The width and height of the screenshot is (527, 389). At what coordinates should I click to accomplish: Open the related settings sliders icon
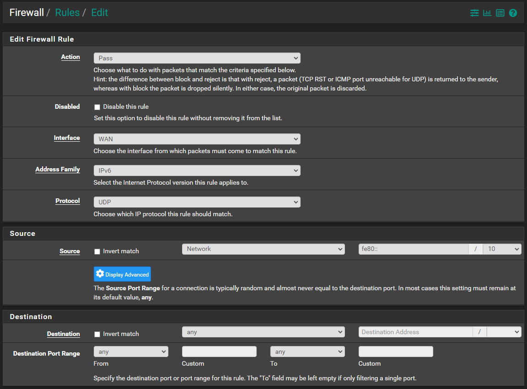(x=474, y=13)
